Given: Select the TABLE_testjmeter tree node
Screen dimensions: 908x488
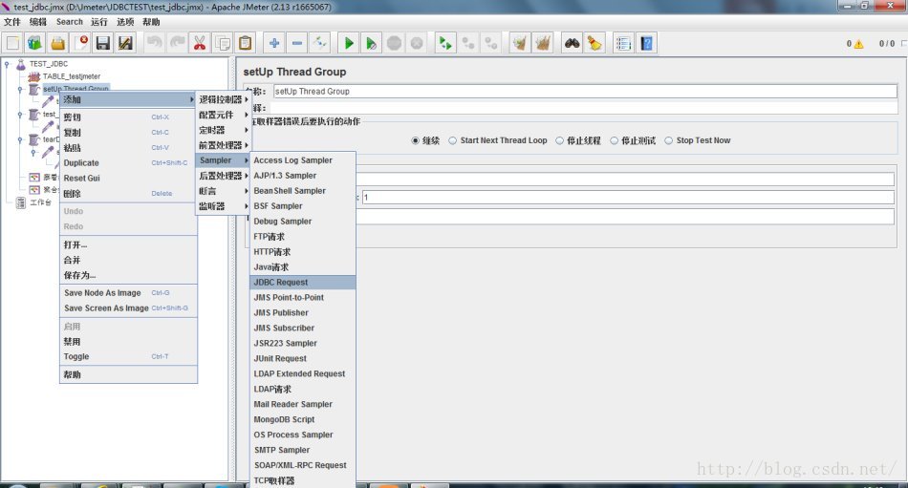Looking at the screenshot, I should point(72,76).
